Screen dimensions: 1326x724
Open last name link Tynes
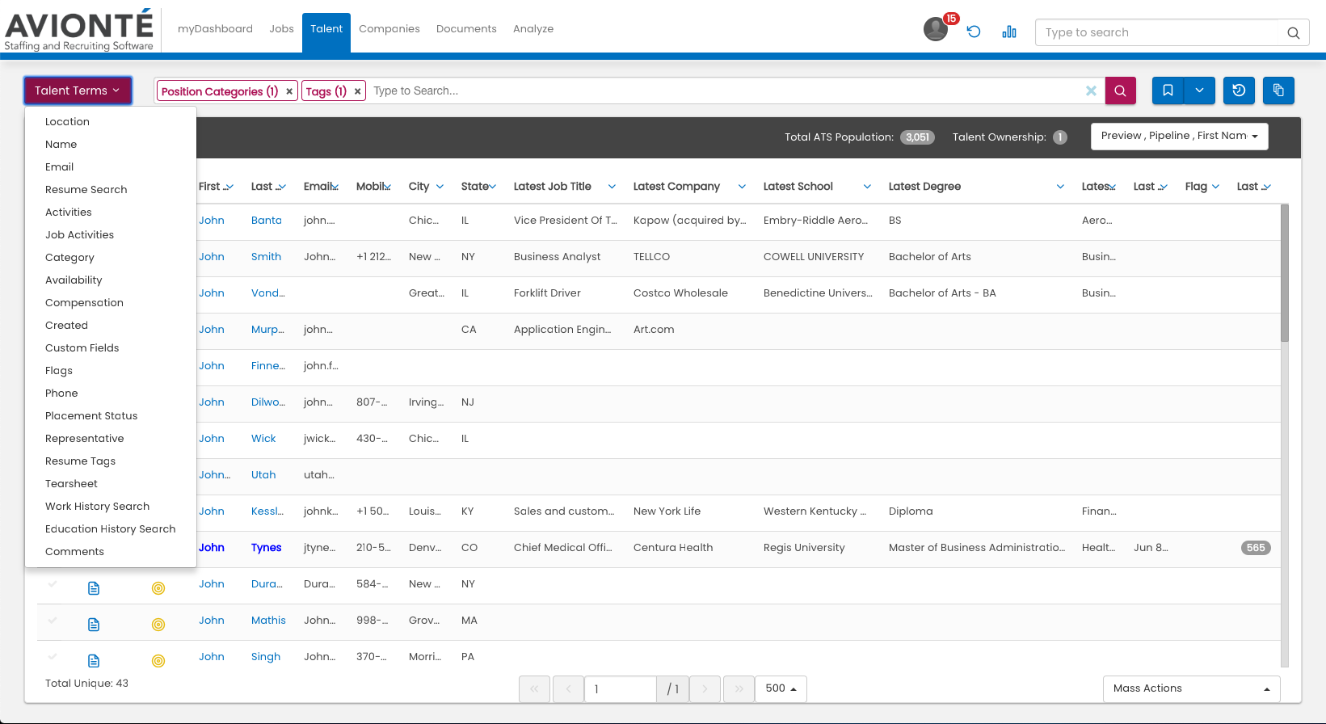(267, 548)
